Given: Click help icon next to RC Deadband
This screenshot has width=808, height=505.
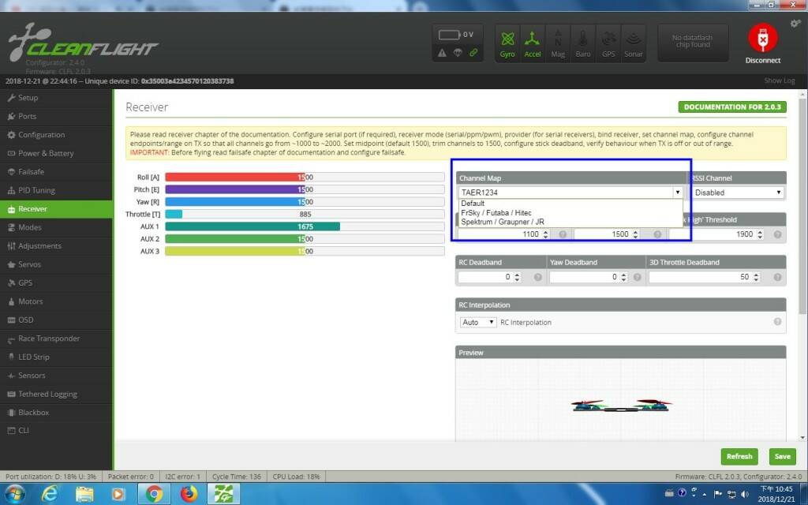Looking at the screenshot, I should coord(538,277).
